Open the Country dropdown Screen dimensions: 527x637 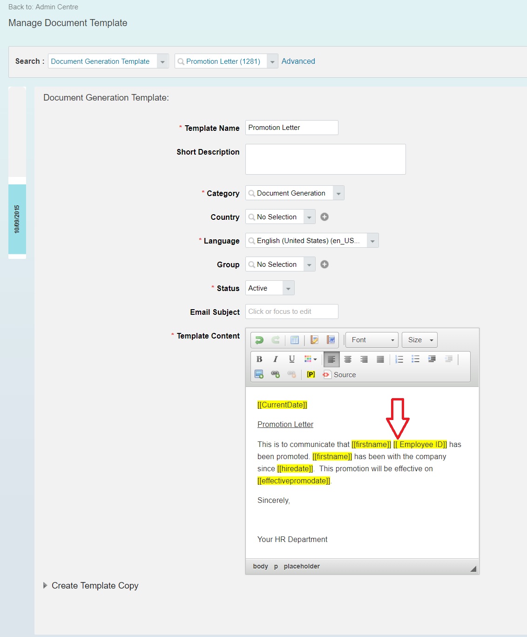click(309, 217)
